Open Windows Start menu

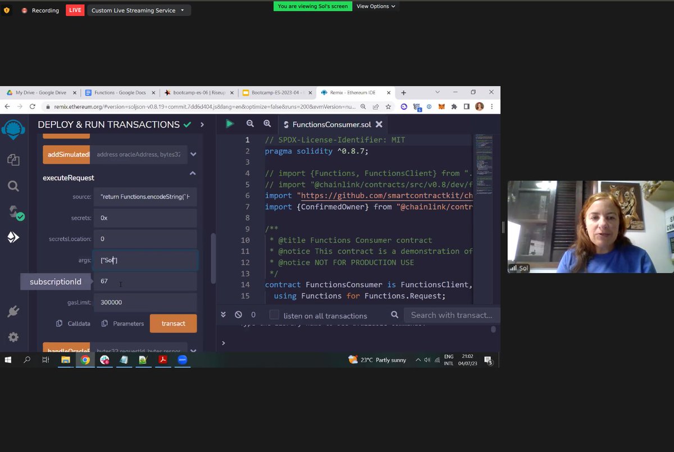tap(8, 360)
